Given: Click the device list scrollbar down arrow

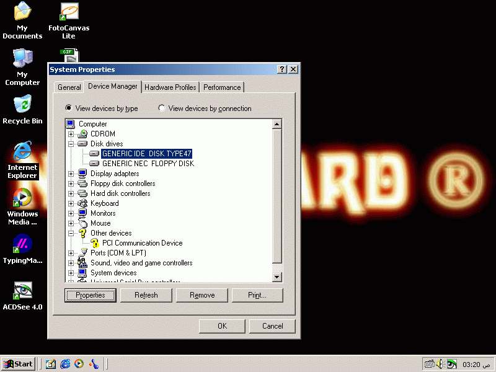Looking at the screenshot, I should click(x=277, y=277).
